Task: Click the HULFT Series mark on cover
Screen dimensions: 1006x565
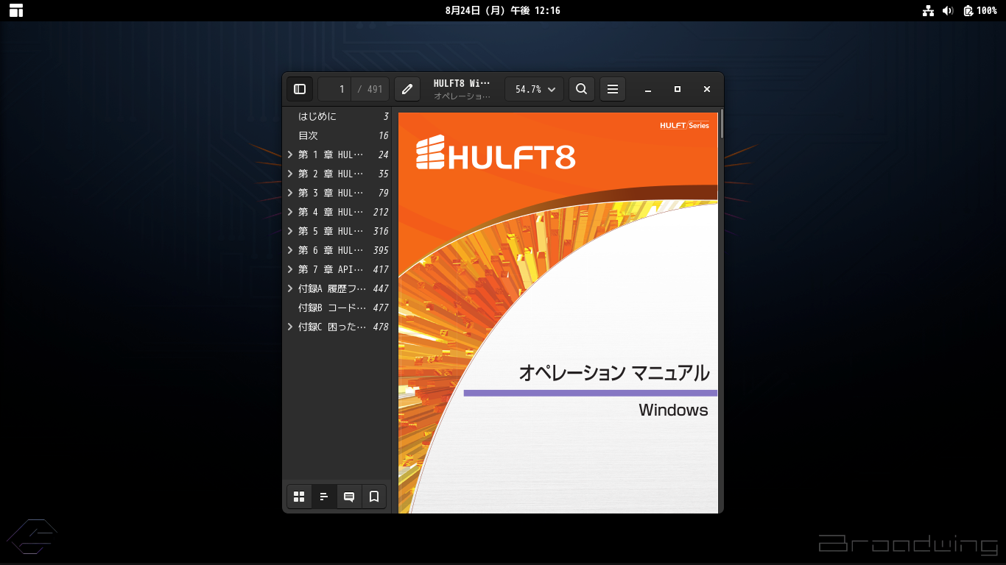Action: (685, 125)
